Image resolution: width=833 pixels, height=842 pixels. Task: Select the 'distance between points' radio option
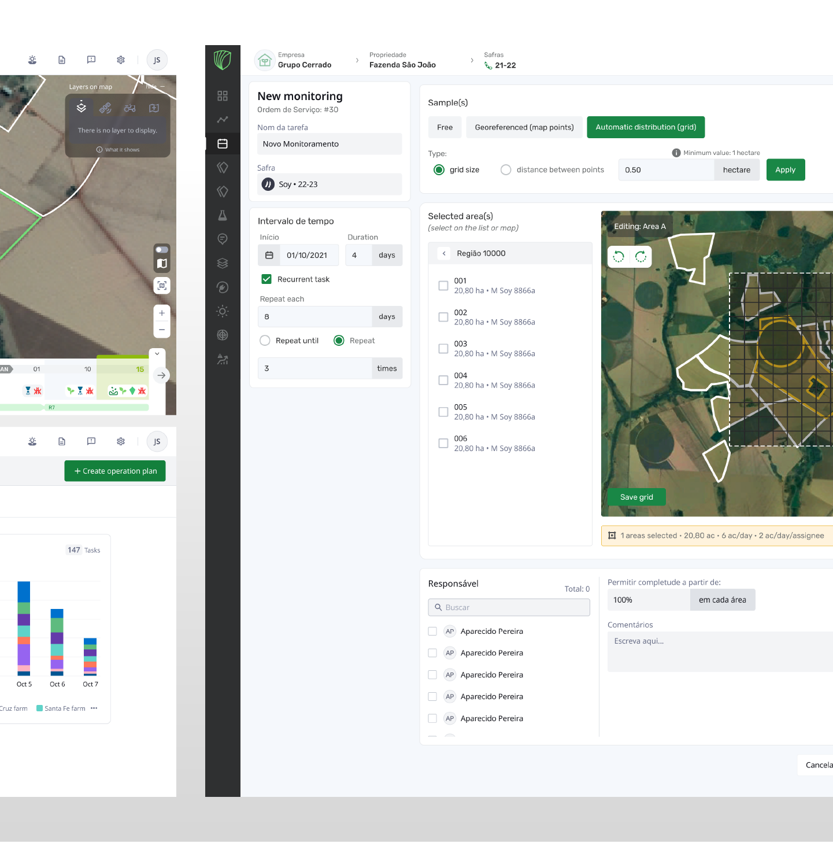506,170
